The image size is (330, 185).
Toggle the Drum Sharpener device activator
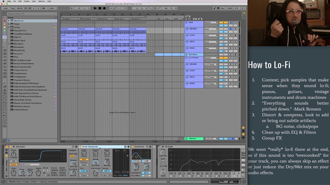point(80,147)
